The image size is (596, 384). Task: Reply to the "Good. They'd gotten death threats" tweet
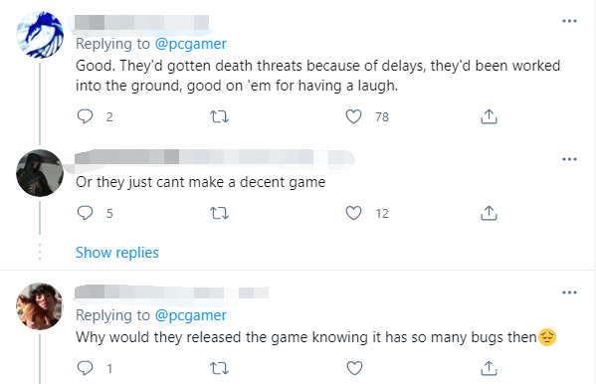pyautogui.click(x=85, y=116)
